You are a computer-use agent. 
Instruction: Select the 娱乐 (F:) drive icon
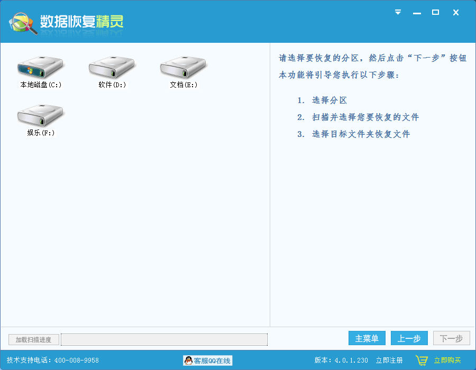point(40,115)
